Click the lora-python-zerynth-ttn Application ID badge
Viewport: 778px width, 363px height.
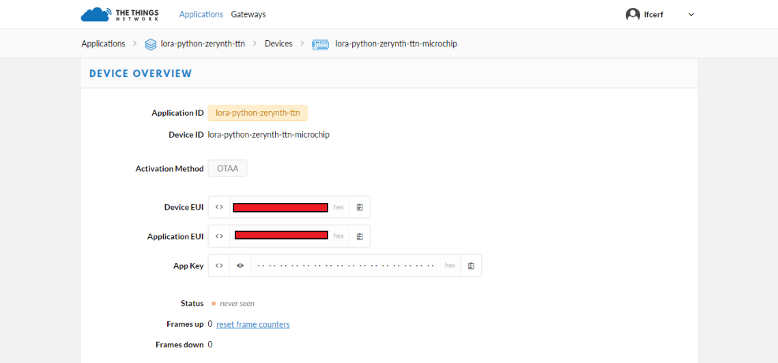coord(257,113)
